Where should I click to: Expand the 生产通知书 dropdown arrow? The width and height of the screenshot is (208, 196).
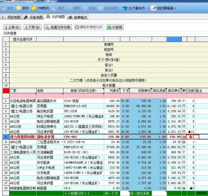click(x=148, y=8)
